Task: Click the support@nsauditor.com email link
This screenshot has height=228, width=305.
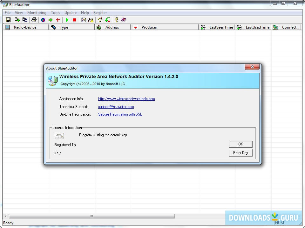Action: tap(116, 107)
